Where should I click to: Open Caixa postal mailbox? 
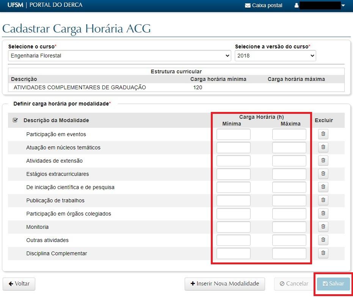264,5
